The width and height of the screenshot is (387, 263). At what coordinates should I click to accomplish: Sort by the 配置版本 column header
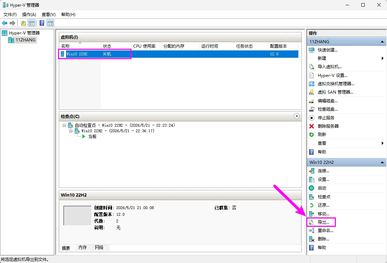click(283, 46)
